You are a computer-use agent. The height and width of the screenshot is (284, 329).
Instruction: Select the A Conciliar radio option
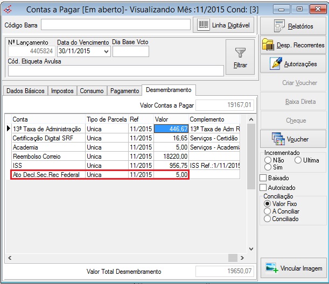click(x=267, y=211)
